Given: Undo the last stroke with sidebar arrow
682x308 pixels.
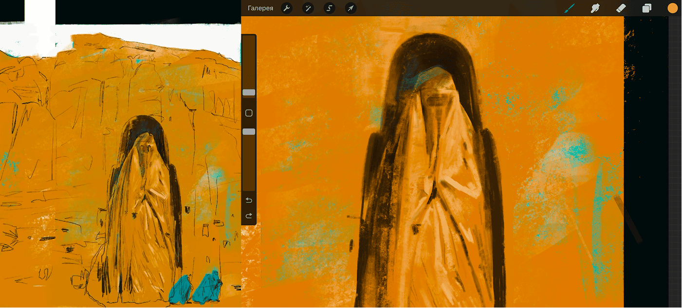Looking at the screenshot, I should coord(249,200).
